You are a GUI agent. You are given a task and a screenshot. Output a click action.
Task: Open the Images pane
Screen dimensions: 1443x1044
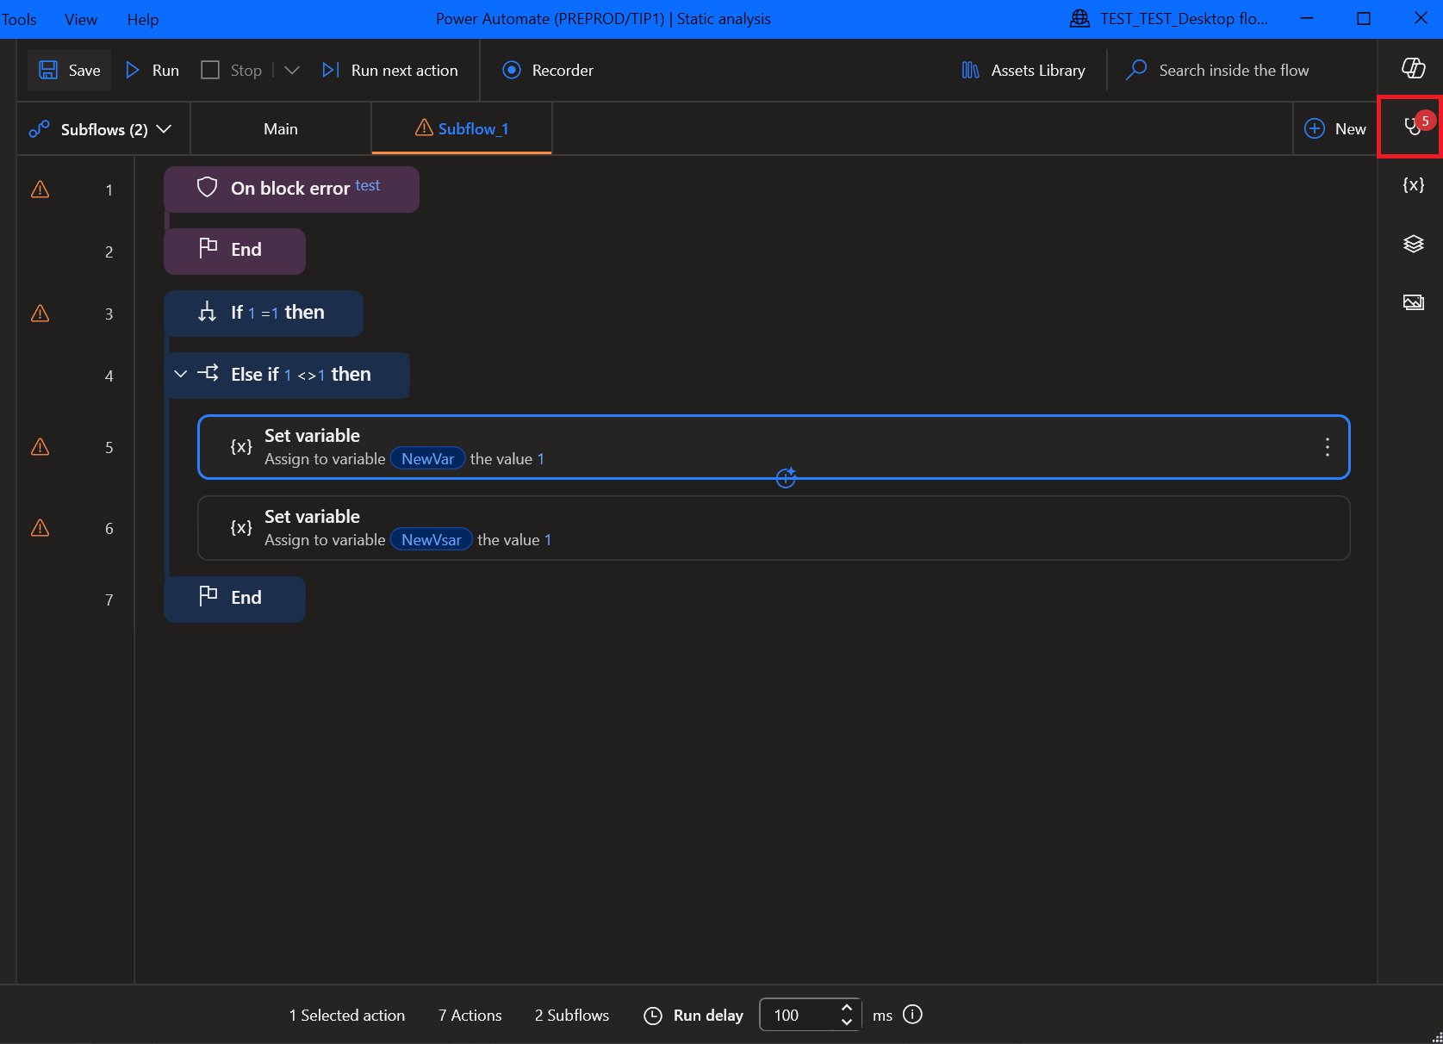click(x=1413, y=302)
